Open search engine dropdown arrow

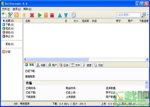pyautogui.click(x=148, y=15)
